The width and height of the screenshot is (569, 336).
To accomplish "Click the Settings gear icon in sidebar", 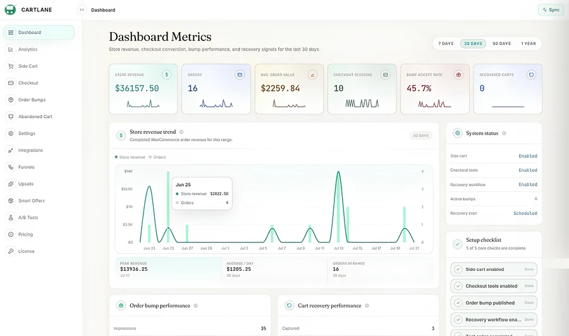I will pyautogui.click(x=11, y=133).
